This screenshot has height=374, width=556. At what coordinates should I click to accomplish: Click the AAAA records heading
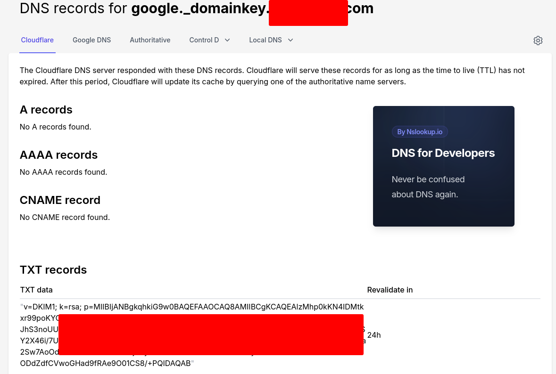tap(58, 155)
